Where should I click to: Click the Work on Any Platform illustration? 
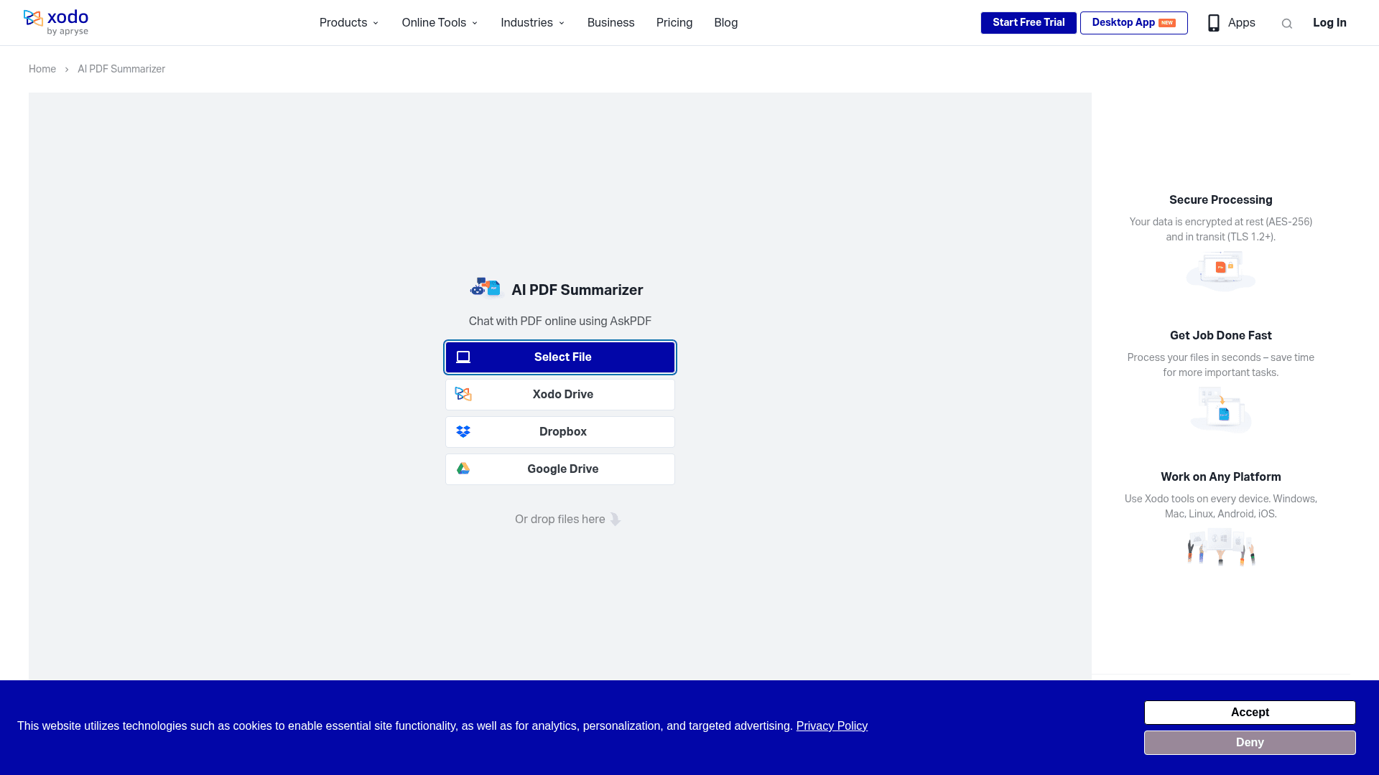pos(1221,548)
